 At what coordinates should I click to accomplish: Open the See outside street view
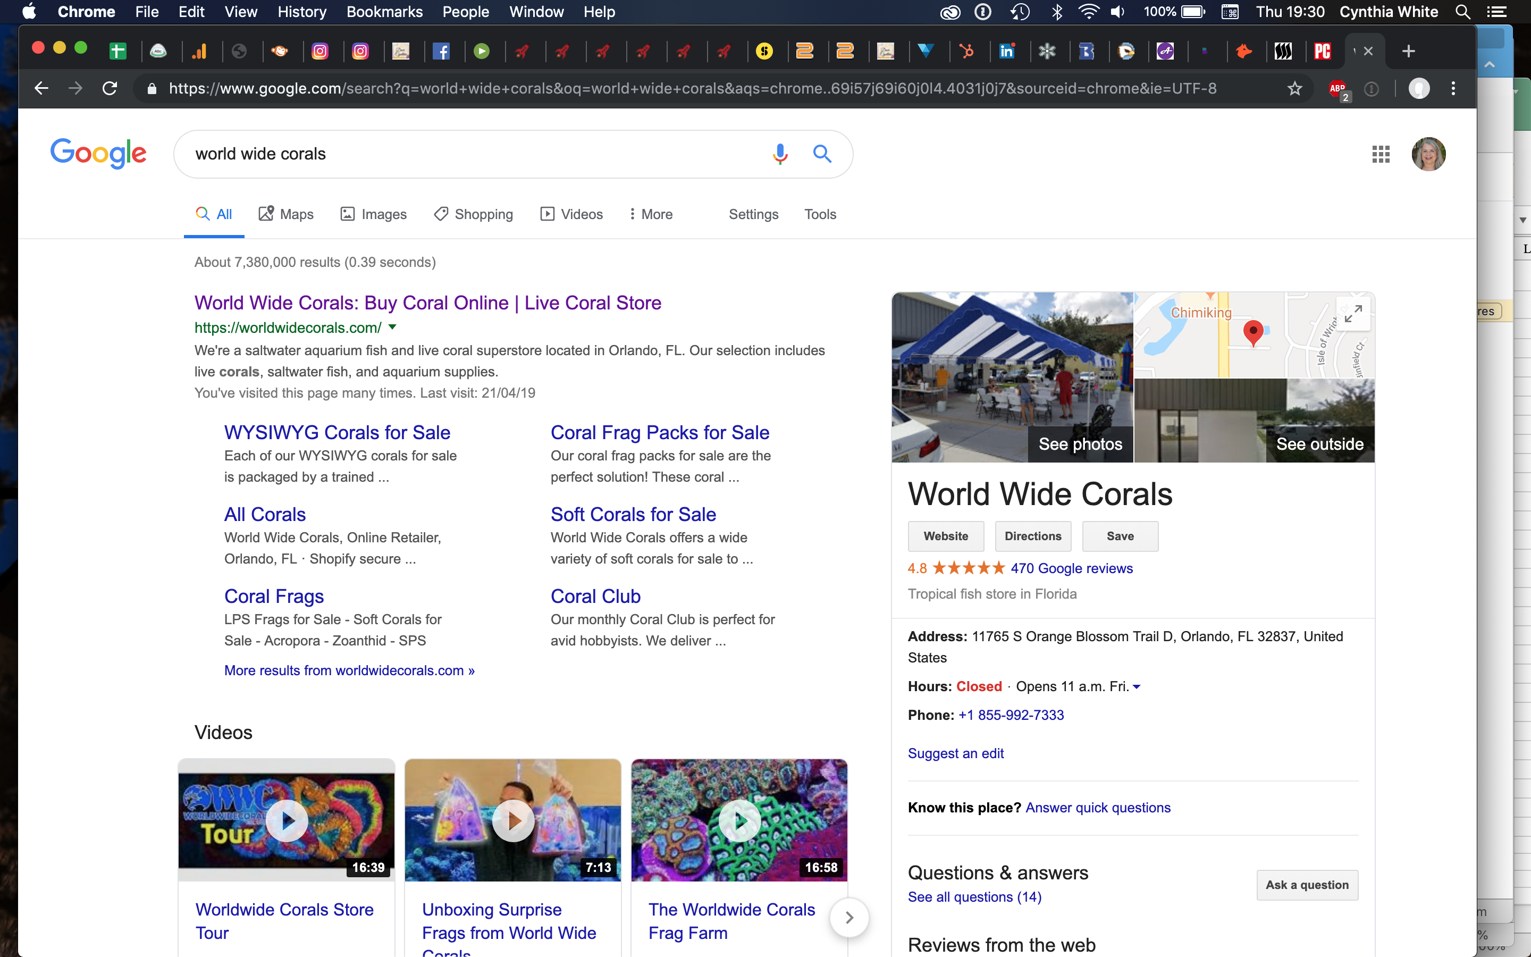1255,420
